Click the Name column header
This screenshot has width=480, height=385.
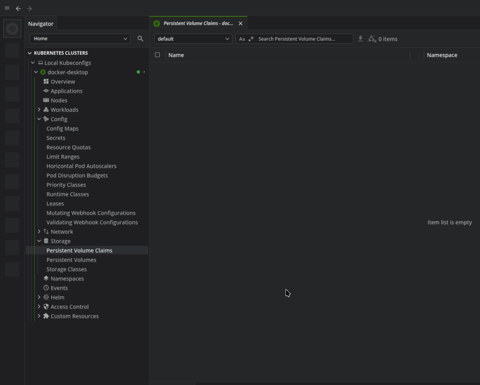(x=176, y=55)
